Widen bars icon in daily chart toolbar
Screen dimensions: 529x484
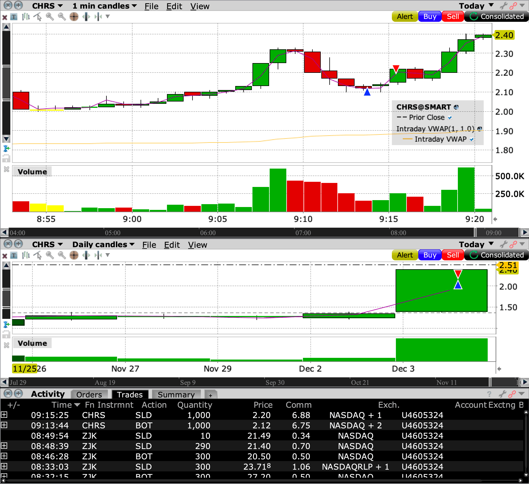click(x=86, y=255)
